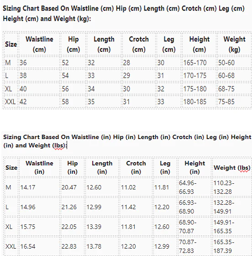
Task: Click cell with height 165-170
Action: (x=199, y=63)
